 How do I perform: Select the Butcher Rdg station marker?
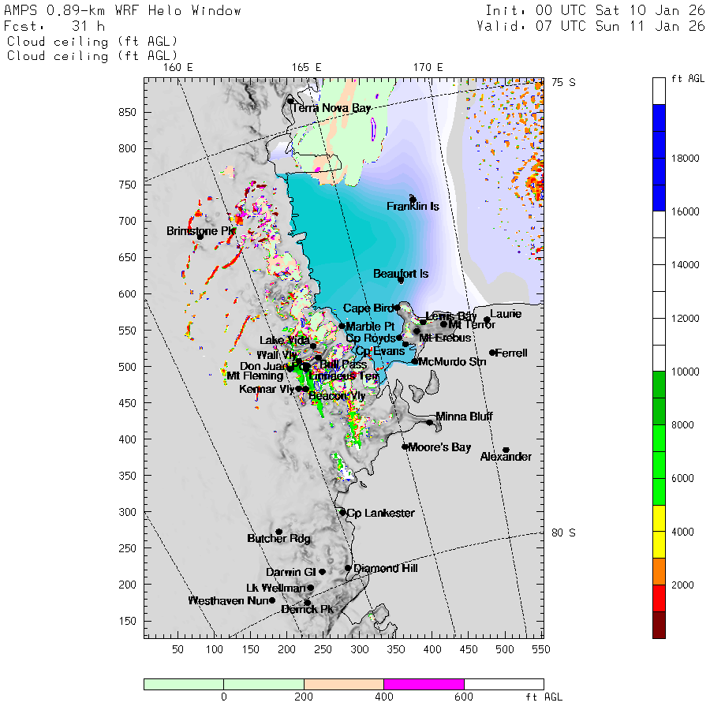pos(278,532)
